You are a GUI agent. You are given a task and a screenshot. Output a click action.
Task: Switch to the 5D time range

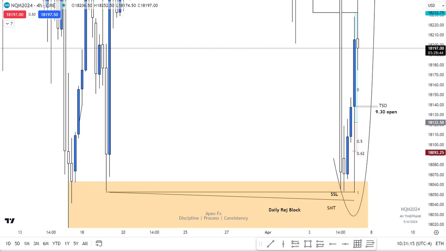(x=17, y=244)
